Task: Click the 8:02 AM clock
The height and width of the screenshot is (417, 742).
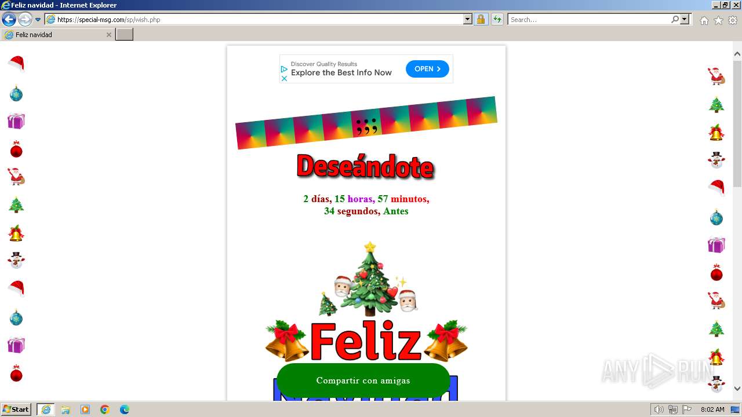Action: 712,409
